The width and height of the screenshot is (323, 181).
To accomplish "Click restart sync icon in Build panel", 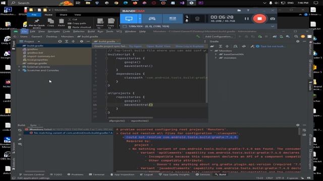I will [20, 130].
